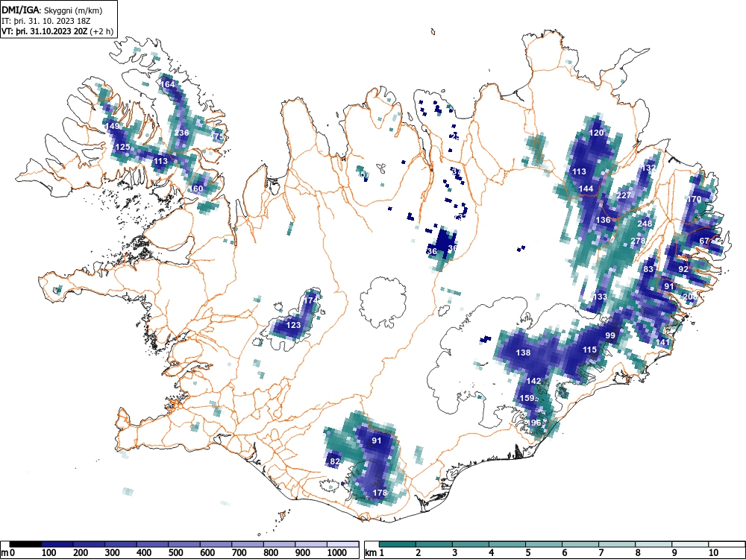Click the map value 142
746x559 pixels.
coord(533,381)
